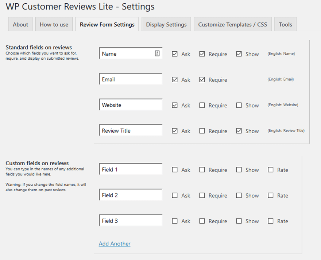The image size is (321, 260).
Task: Check Require for custom Field 2
Action: point(202,196)
